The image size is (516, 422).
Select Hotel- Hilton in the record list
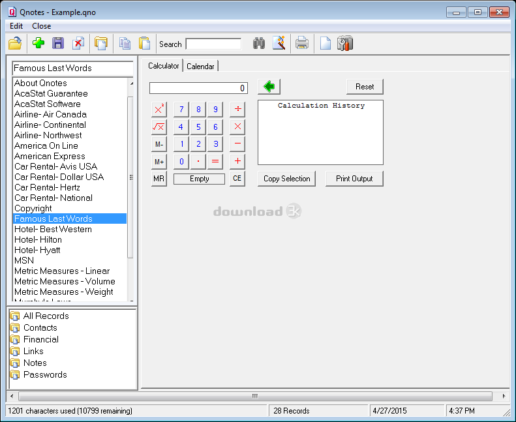click(x=38, y=239)
